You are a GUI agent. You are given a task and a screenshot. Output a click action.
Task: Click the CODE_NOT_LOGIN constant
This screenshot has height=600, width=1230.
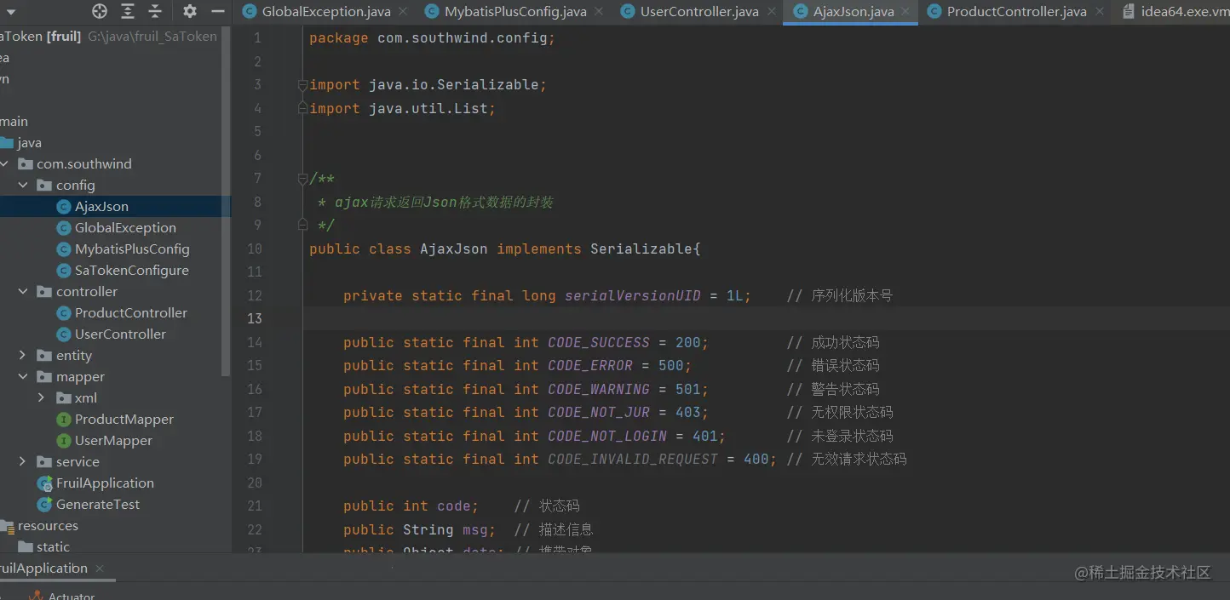pos(607,436)
